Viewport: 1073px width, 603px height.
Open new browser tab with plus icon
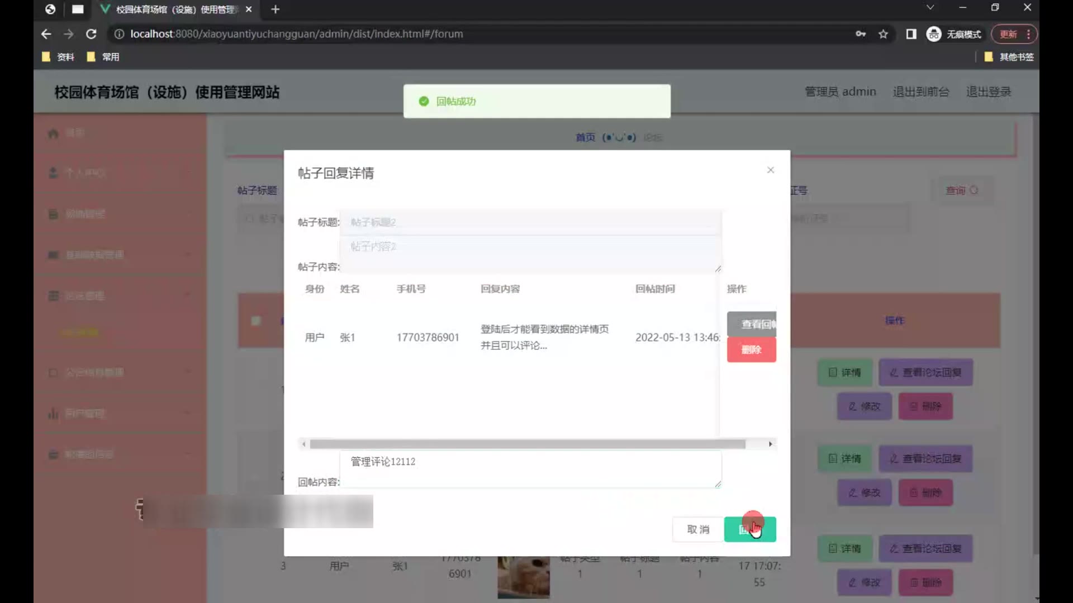pos(275,9)
